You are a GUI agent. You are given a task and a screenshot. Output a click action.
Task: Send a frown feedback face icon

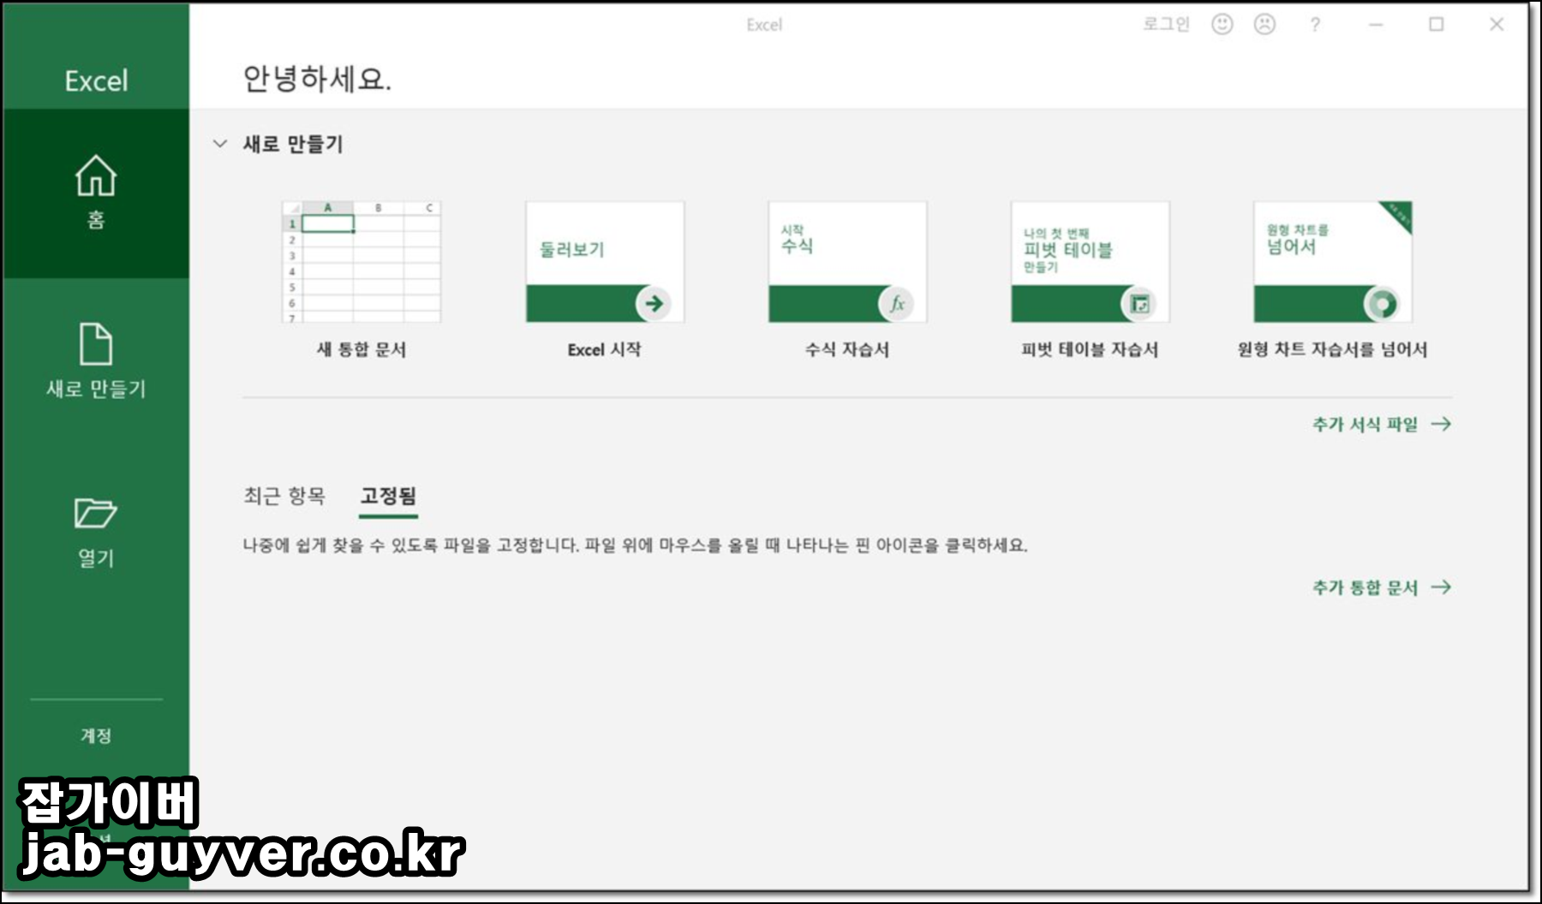click(1264, 24)
